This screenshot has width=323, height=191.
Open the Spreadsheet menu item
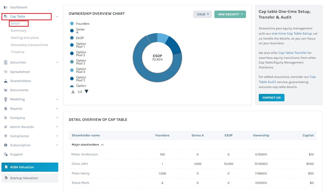click(20, 72)
